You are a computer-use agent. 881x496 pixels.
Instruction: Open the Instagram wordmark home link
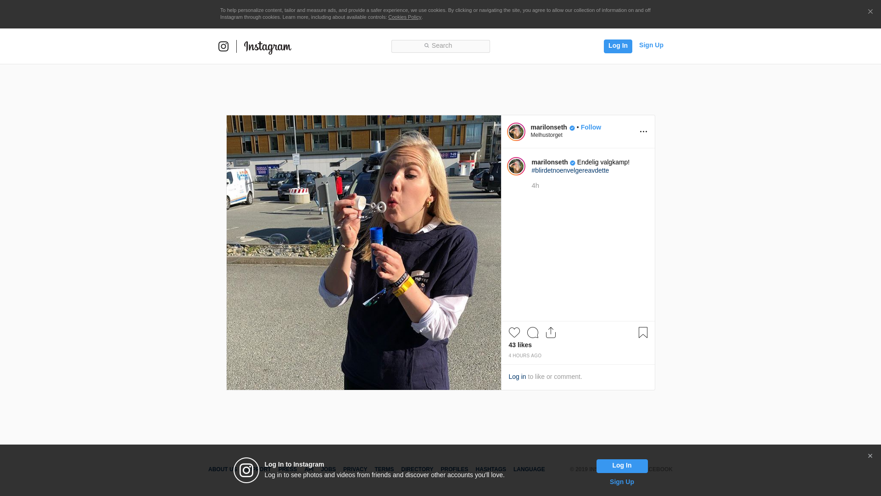(x=268, y=47)
